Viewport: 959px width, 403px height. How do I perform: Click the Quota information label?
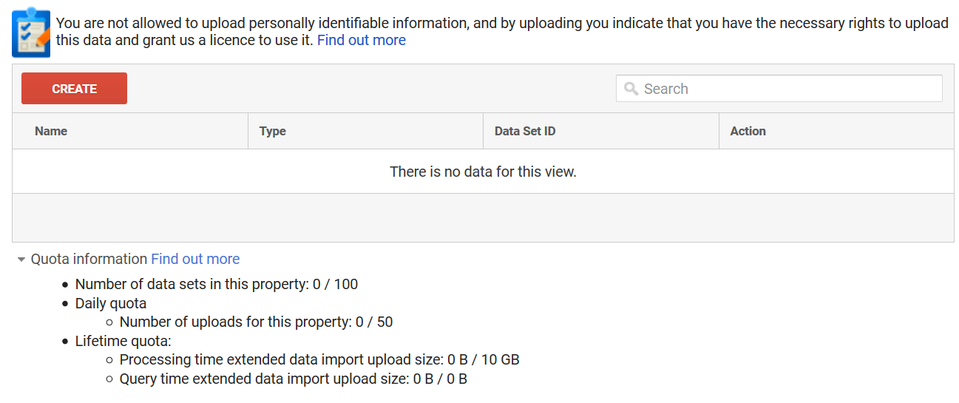tap(89, 259)
